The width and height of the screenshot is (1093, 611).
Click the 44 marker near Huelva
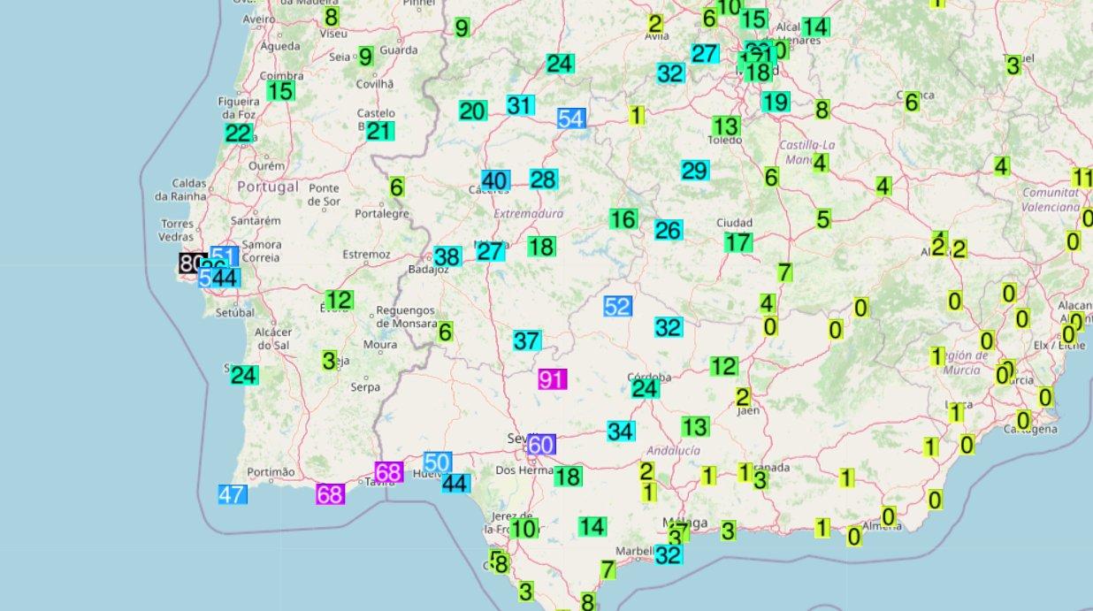tap(455, 483)
